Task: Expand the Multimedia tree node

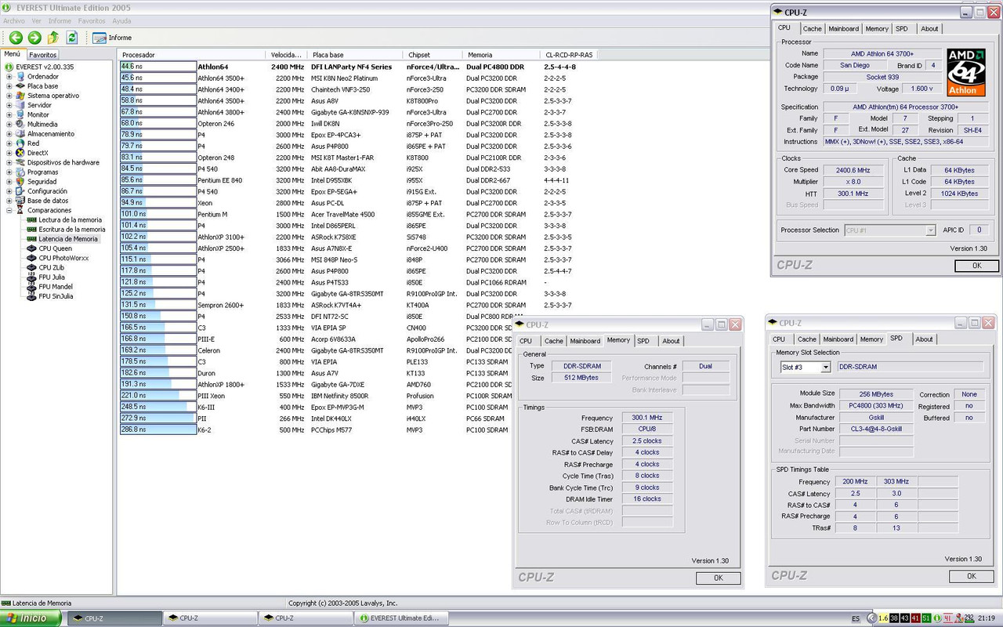Action: 9,124
